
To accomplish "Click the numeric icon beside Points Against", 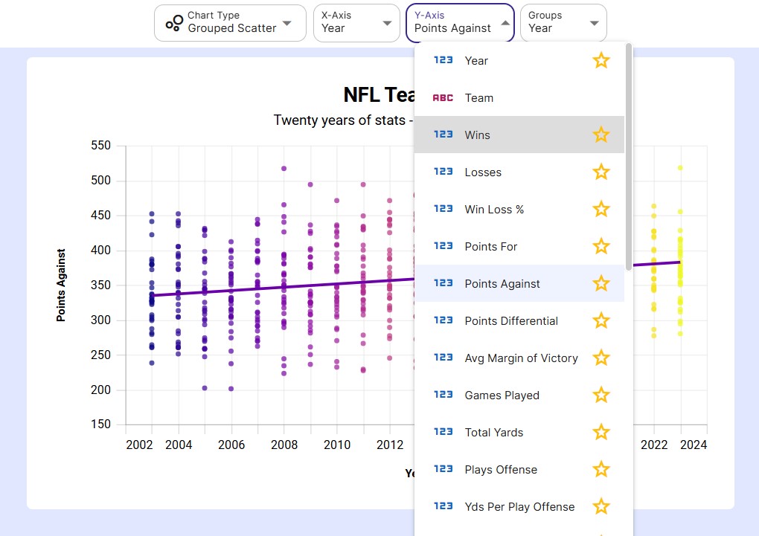I will pyautogui.click(x=443, y=284).
